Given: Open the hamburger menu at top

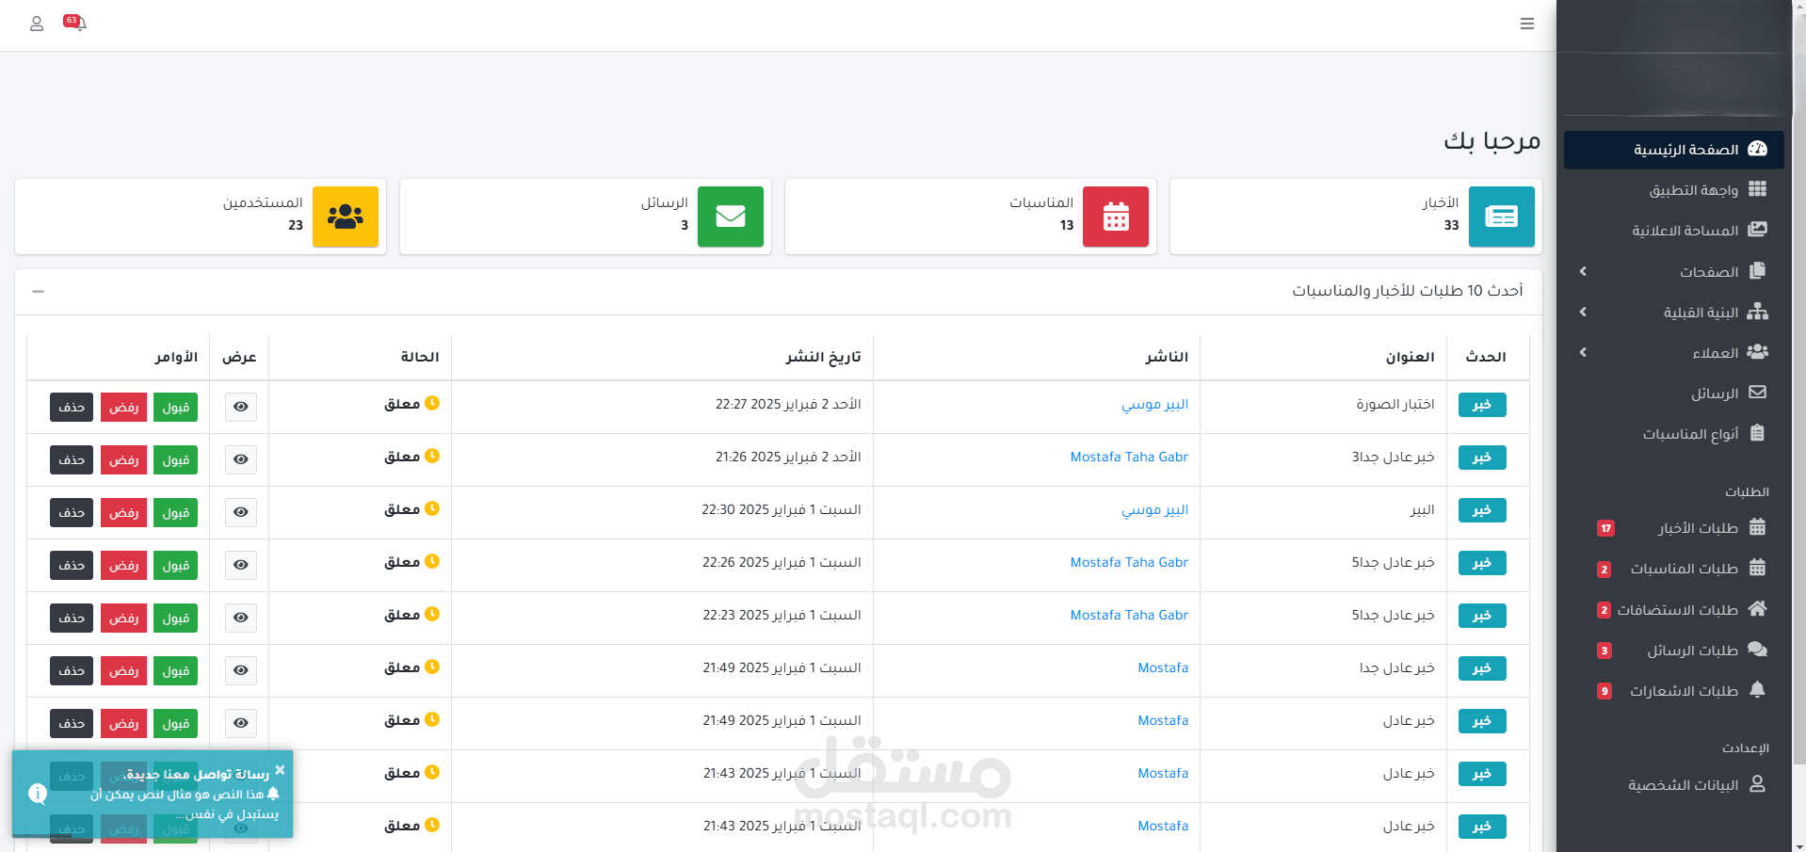Looking at the screenshot, I should 1526,24.
